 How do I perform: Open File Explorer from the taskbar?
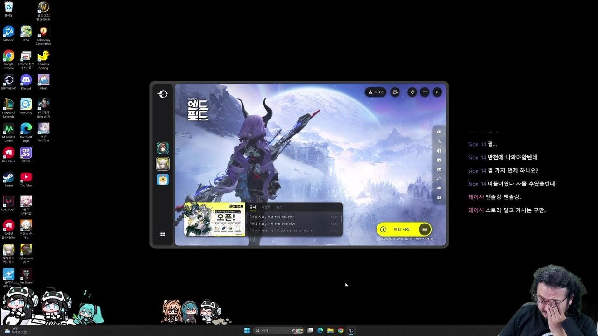(330, 330)
